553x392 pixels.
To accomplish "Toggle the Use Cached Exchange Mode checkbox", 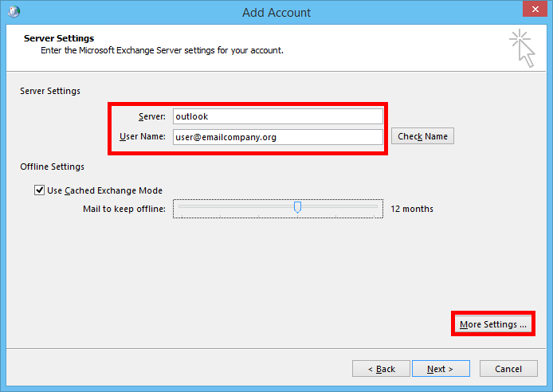I will point(39,190).
